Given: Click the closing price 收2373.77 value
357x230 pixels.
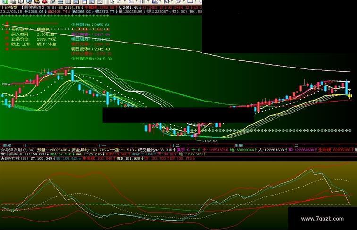Looking at the screenshot, I should (x=104, y=11).
